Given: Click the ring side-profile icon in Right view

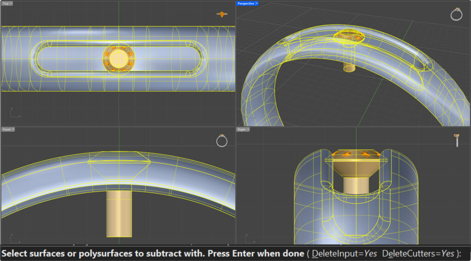Looking at the screenshot, I should point(457,140).
